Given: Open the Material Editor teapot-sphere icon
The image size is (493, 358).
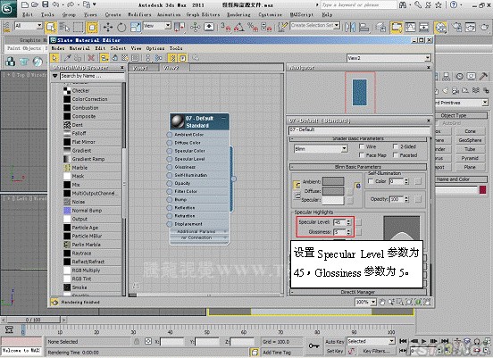Looking at the screenshot, I should (441, 28).
